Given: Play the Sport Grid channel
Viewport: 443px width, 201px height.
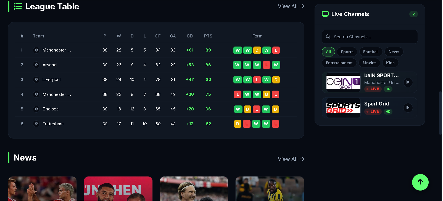Looking at the screenshot, I should tap(408, 108).
